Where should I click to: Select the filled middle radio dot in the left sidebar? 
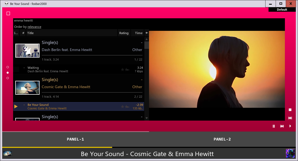(x=8, y=73)
